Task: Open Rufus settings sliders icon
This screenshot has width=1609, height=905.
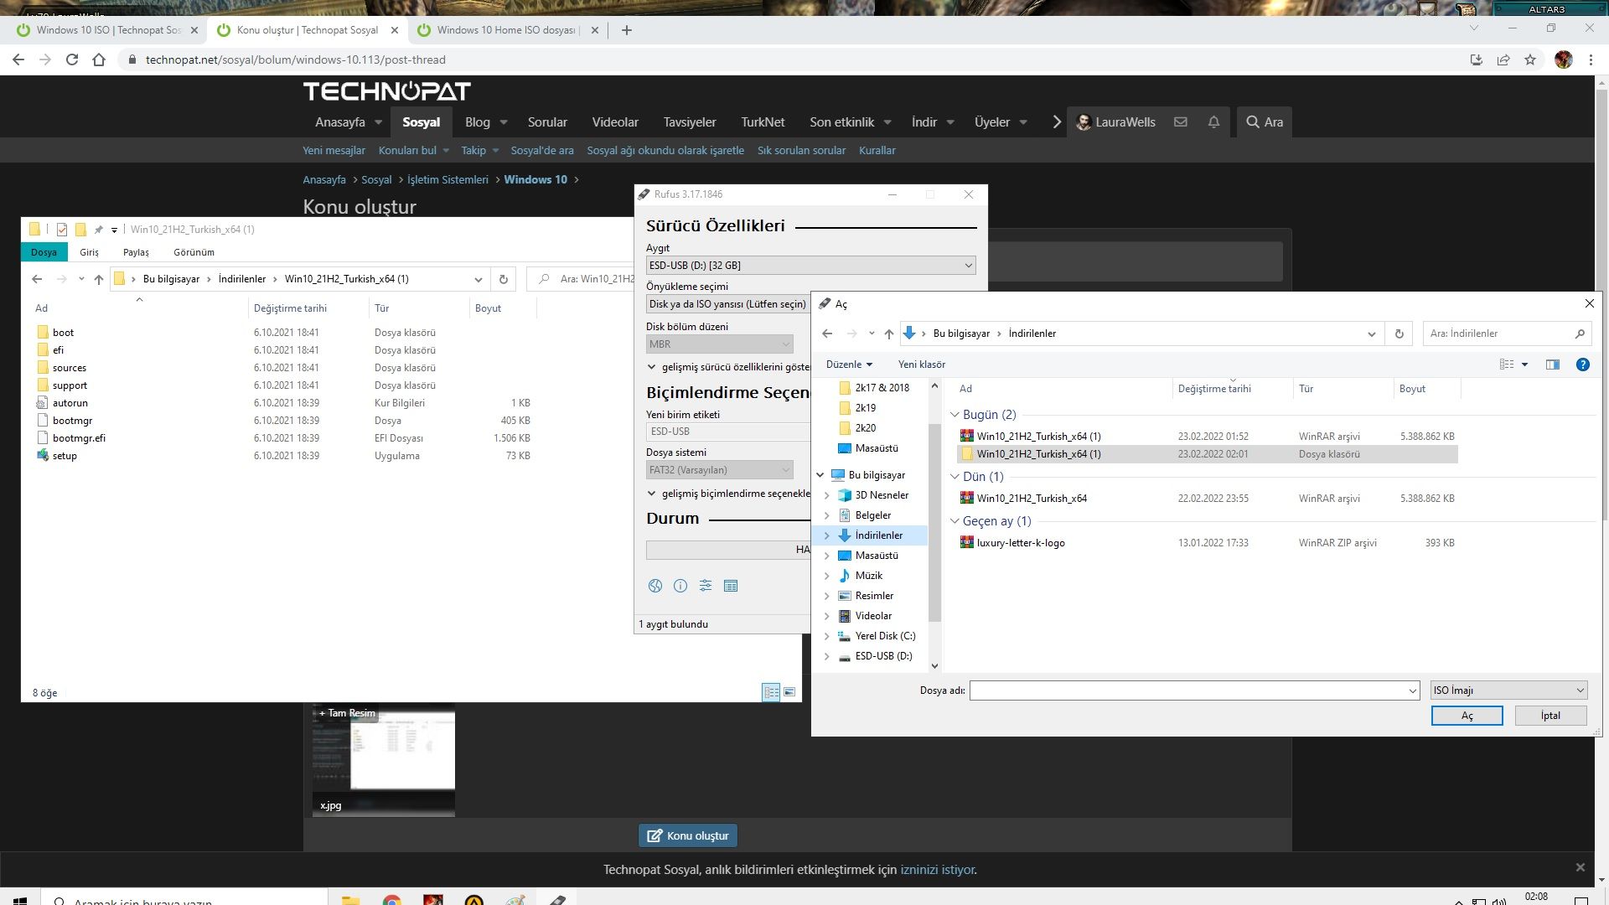Action: click(706, 586)
